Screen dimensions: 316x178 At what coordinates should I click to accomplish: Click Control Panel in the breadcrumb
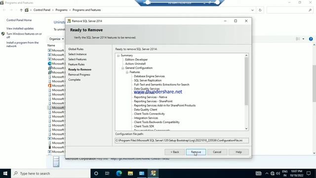(41, 10)
